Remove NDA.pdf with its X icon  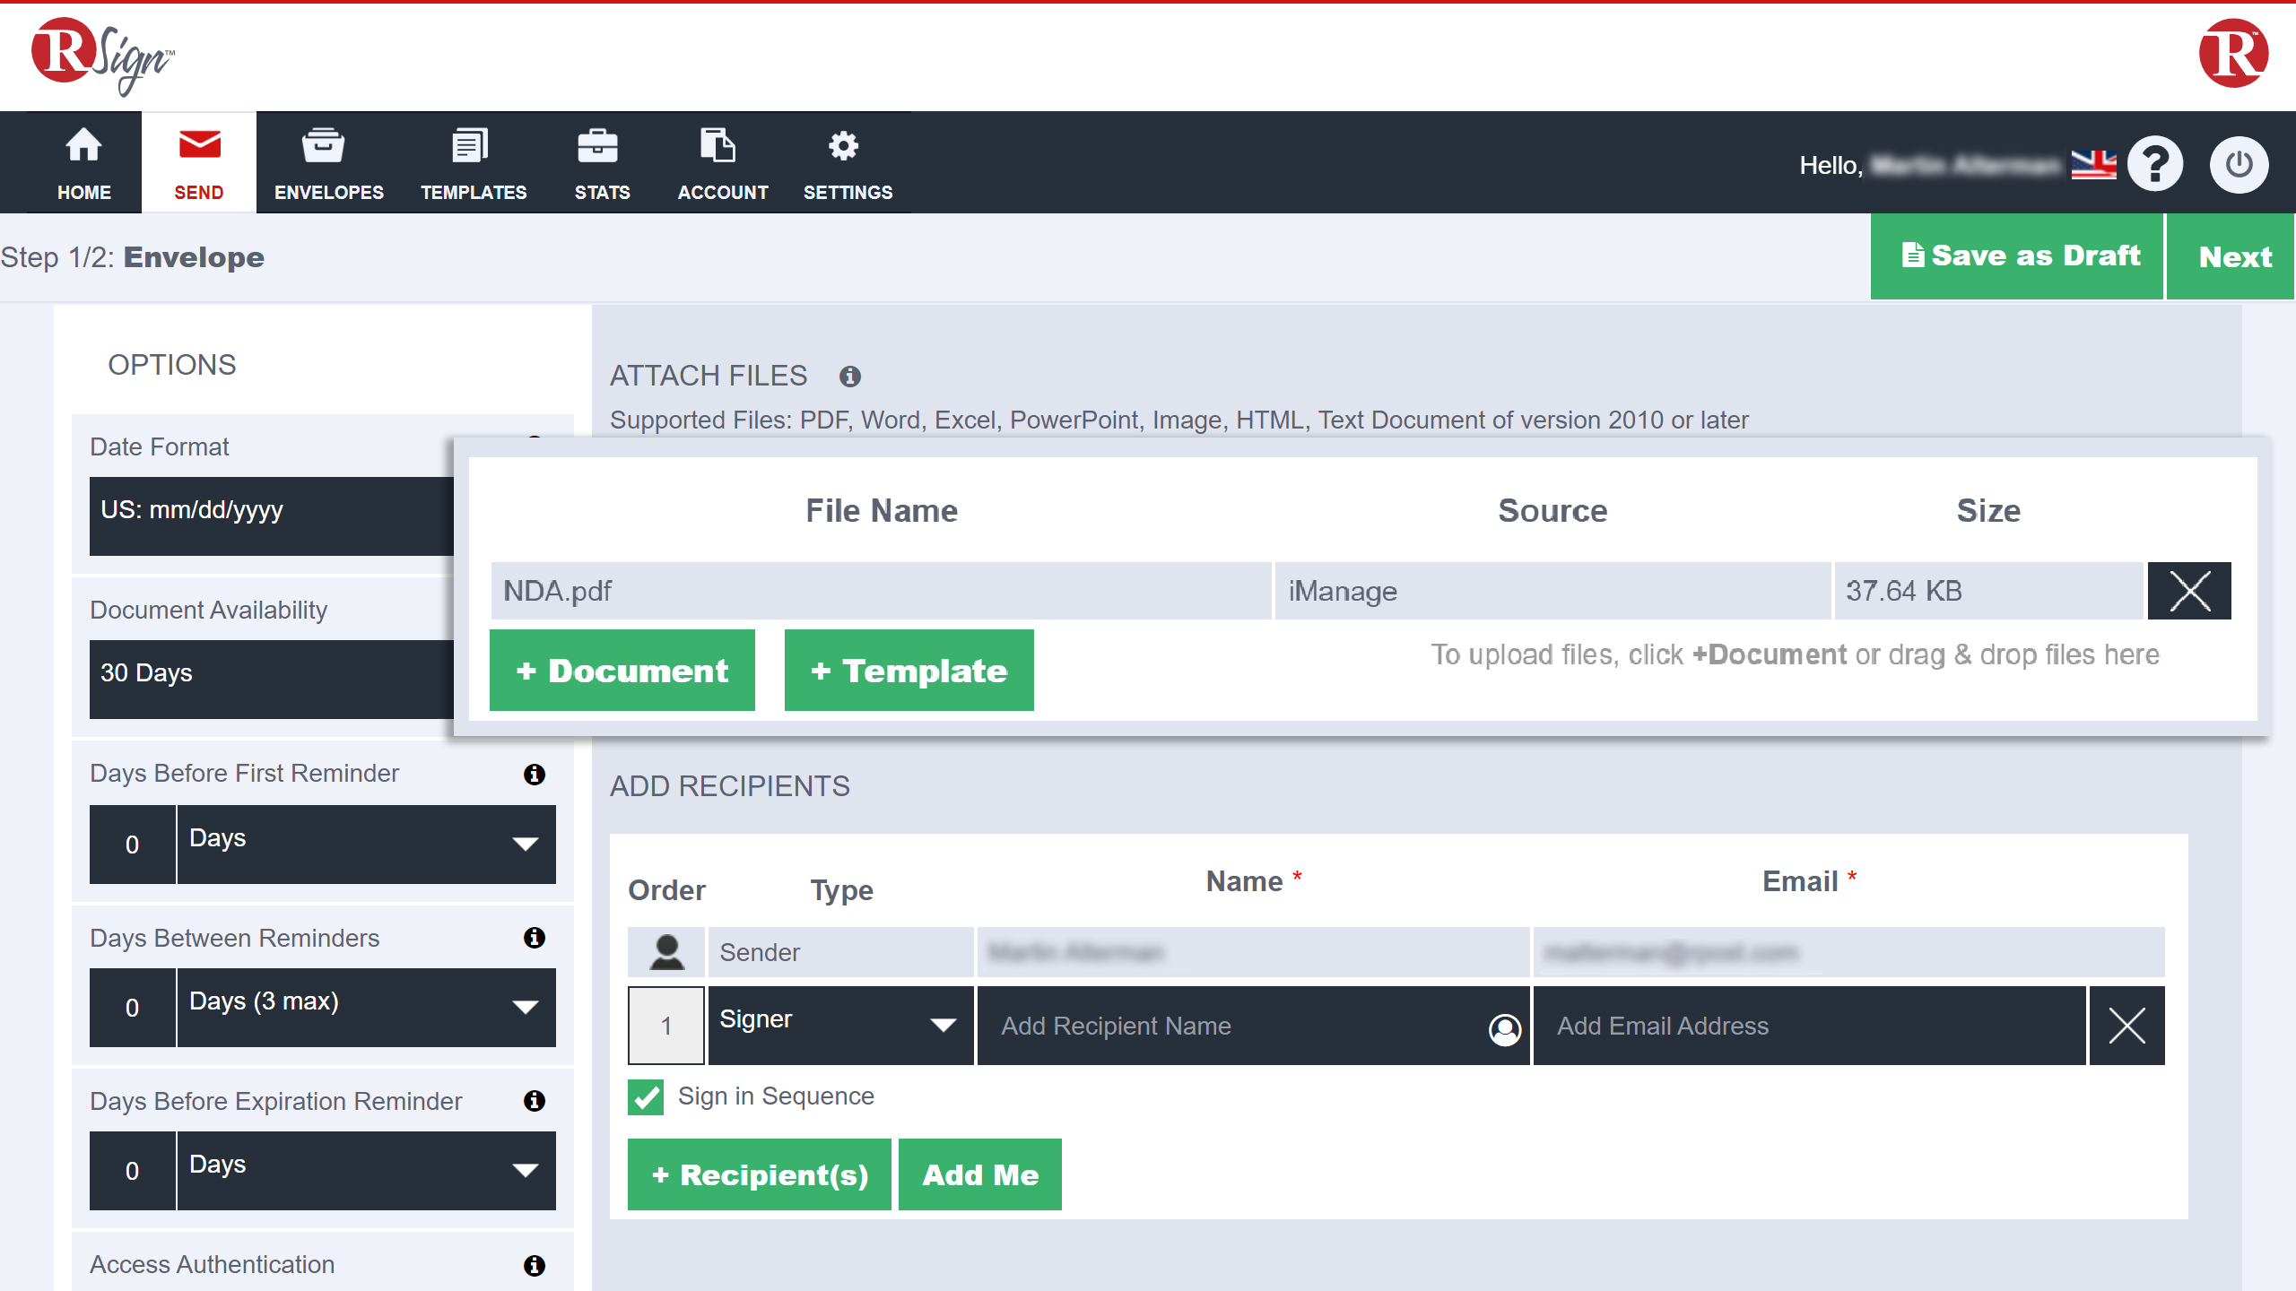coord(2188,592)
